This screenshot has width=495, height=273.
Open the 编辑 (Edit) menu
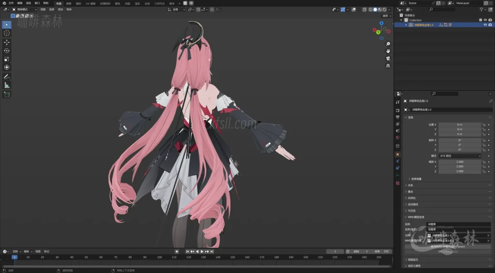pos(20,3)
